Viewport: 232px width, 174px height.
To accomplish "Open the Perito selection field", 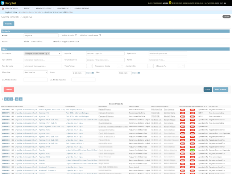I will tap(168, 60).
